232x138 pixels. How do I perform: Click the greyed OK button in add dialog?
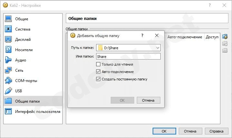[122, 100]
